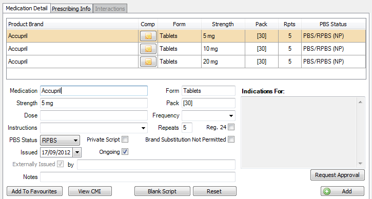
Task: Click the Reset button
Action: pyautogui.click(x=214, y=191)
